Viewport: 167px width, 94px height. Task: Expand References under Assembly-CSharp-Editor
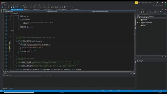point(139,24)
